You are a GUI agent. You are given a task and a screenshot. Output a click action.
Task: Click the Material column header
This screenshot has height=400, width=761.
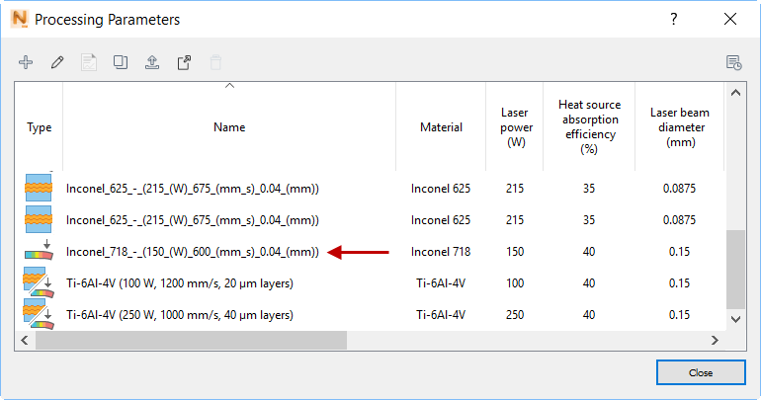pyautogui.click(x=441, y=127)
